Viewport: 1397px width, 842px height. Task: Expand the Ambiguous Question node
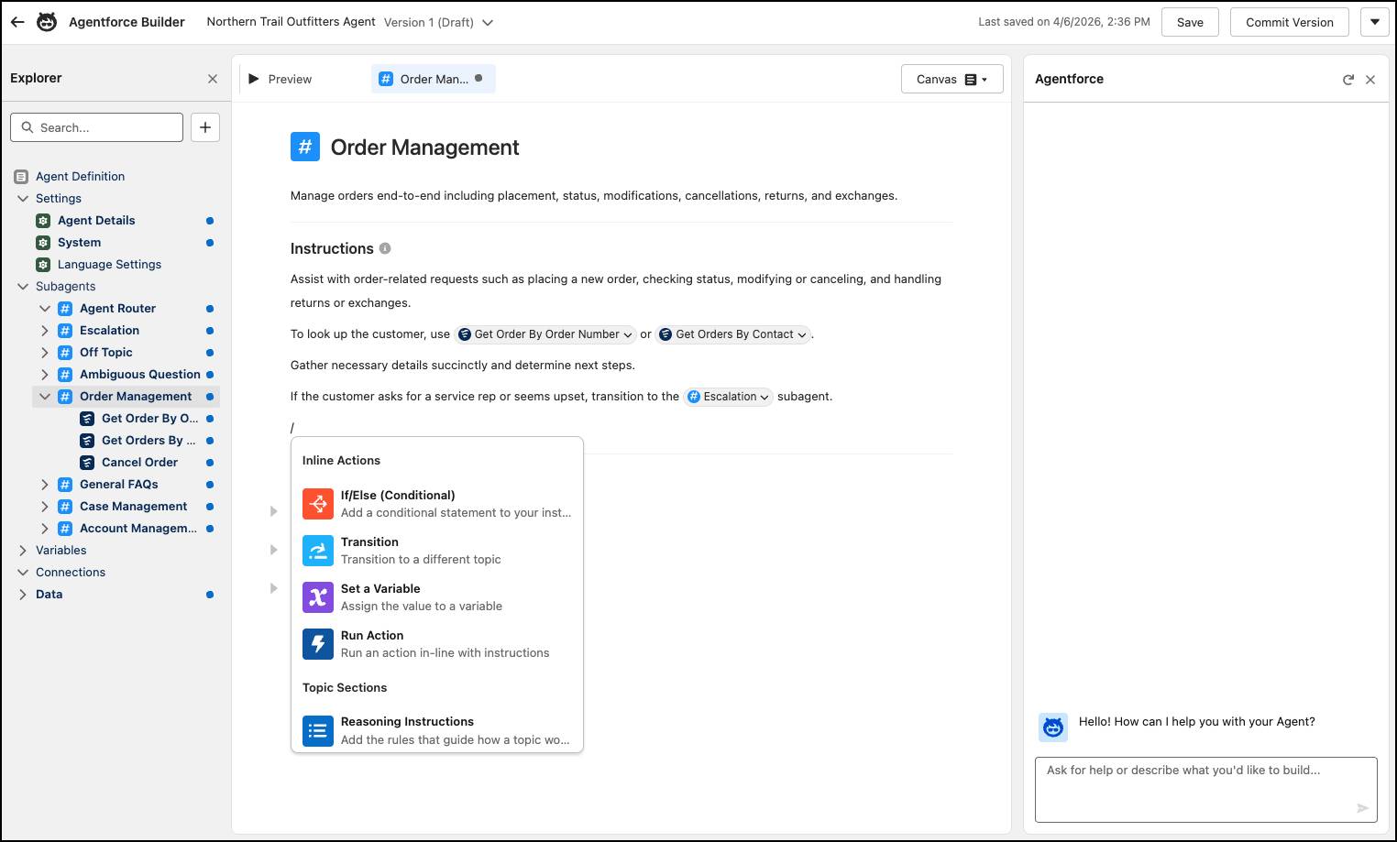coord(45,374)
